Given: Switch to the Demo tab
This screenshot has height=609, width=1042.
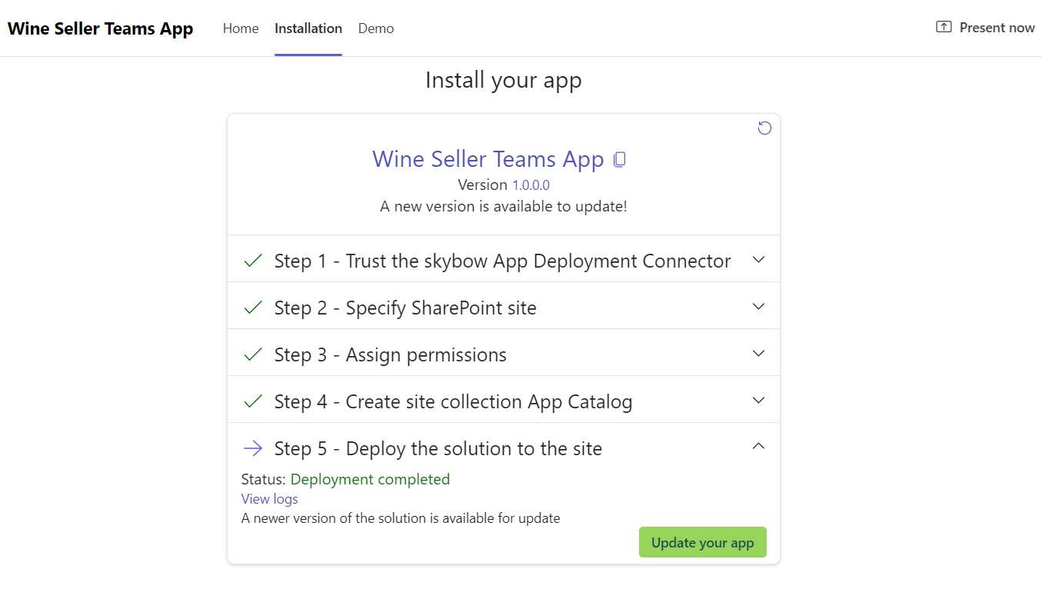Looking at the screenshot, I should tap(376, 28).
